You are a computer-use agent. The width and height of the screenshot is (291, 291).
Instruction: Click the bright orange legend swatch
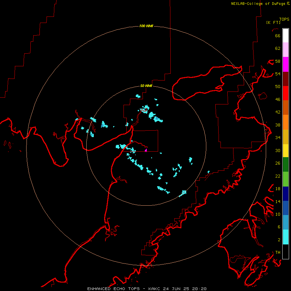click(x=286, y=122)
